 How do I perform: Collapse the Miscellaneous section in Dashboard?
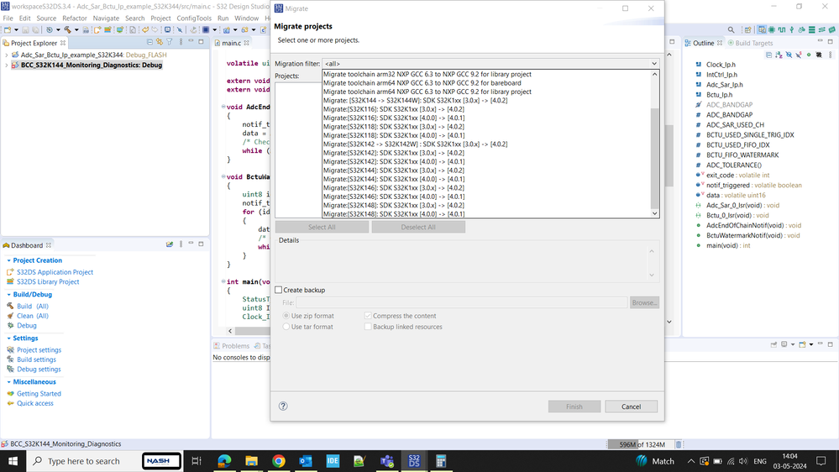pos(8,382)
